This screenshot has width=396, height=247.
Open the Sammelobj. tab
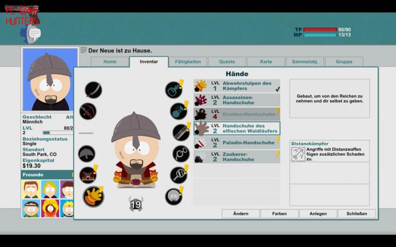click(x=305, y=62)
